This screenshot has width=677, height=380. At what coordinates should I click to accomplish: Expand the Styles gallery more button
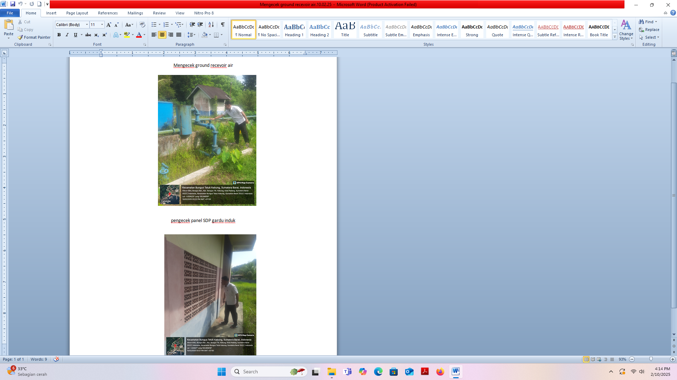point(615,37)
